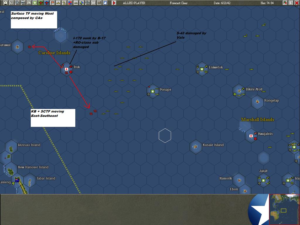Click the 'Ponape' map label

point(165,90)
